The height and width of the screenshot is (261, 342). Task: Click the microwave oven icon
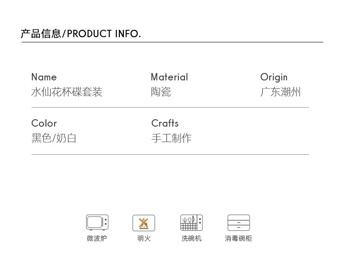click(x=97, y=223)
